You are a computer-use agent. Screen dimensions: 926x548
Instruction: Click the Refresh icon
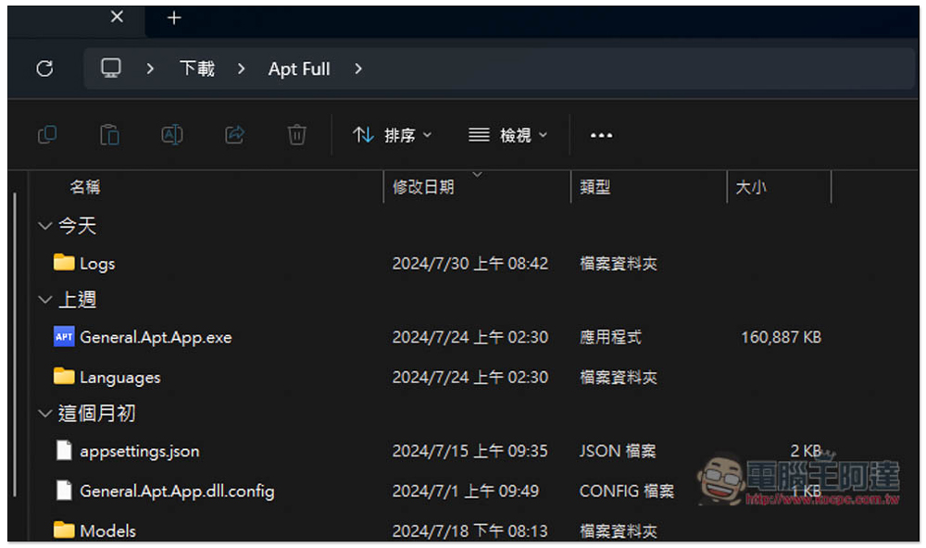coord(44,68)
